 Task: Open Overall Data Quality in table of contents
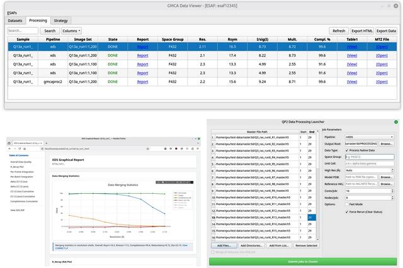click(21, 162)
